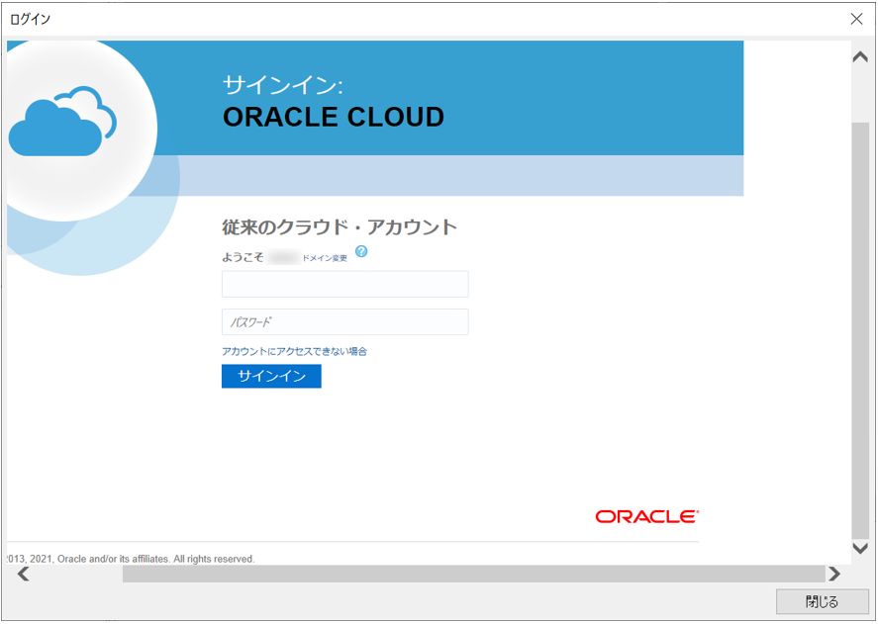The height and width of the screenshot is (624, 878).
Task: Open the ドメイン変更 link
Action: (x=325, y=258)
